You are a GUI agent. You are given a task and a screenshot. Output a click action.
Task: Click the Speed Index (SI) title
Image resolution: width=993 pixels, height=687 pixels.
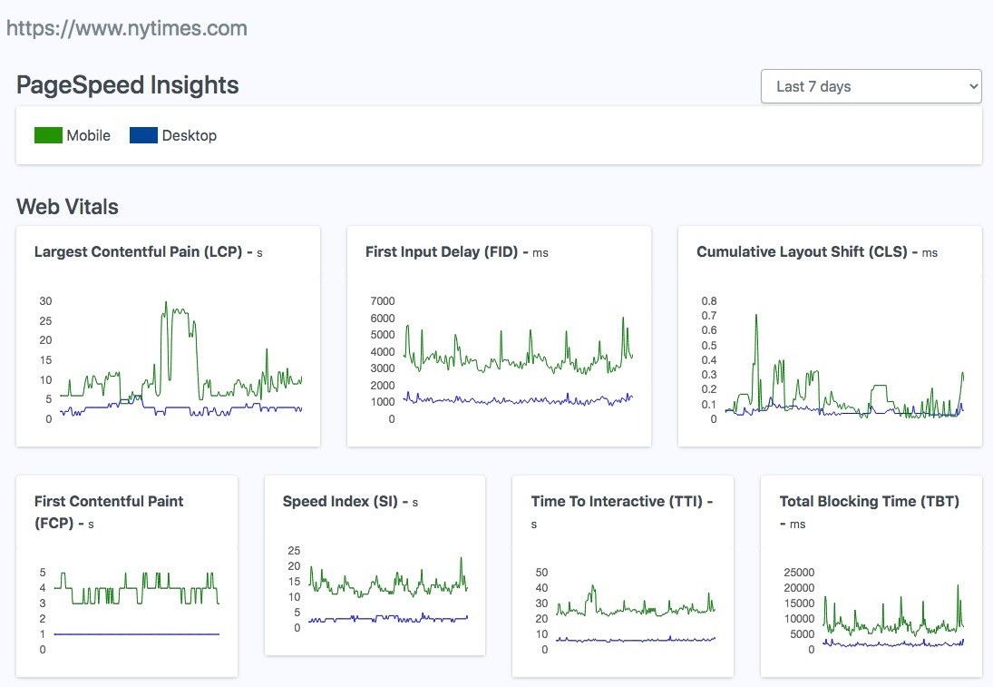pos(340,501)
